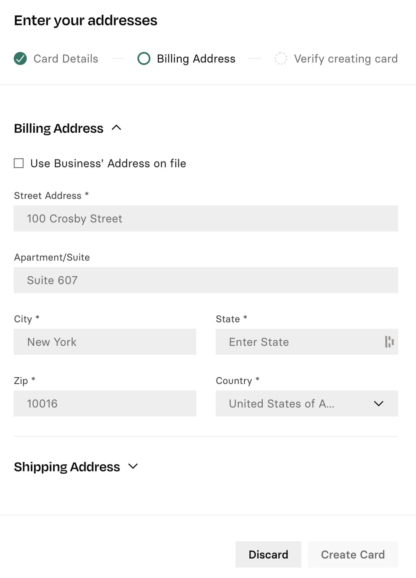
Task: Click the Shipping Address section heading
Action: [67, 467]
